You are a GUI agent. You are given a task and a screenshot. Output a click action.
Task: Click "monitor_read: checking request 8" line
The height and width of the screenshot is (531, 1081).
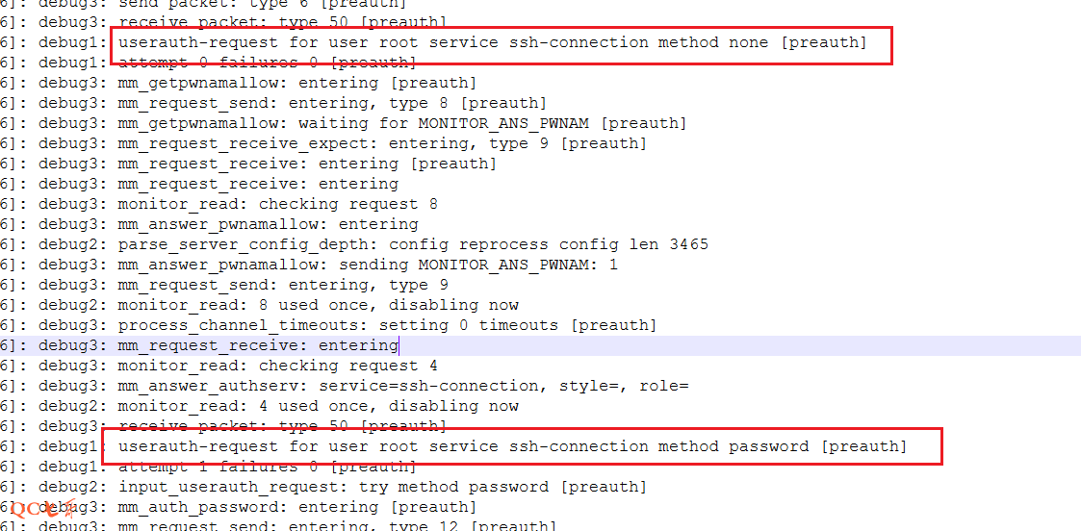pos(277,204)
